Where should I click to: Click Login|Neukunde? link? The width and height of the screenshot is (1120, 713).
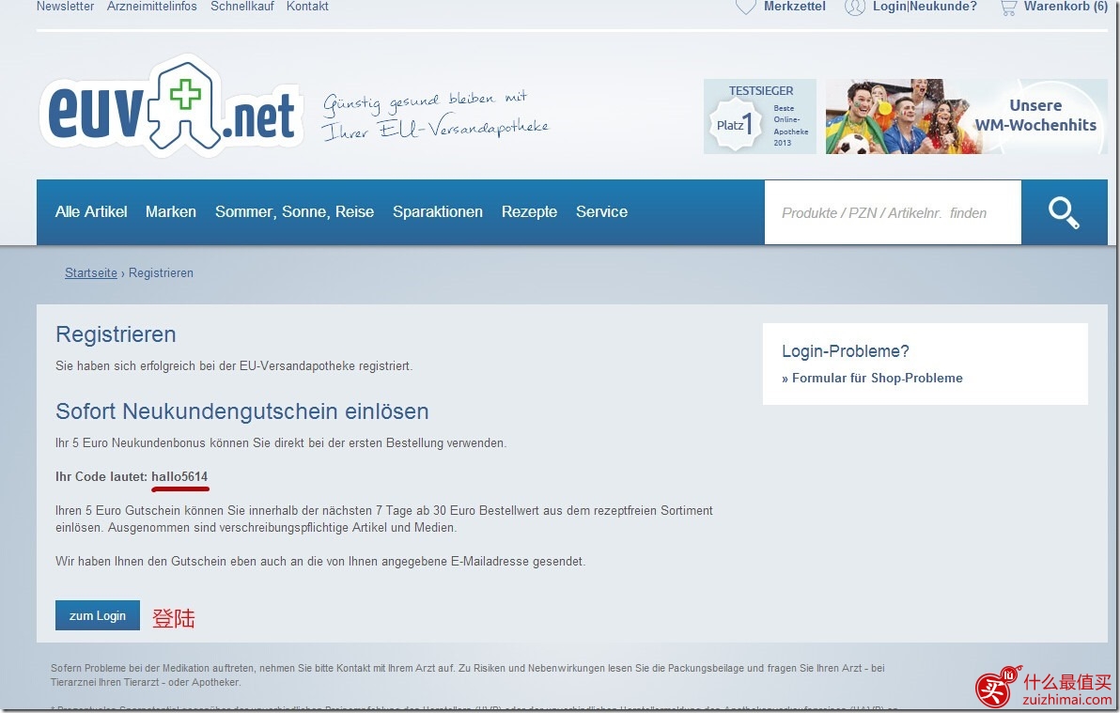coord(925,7)
